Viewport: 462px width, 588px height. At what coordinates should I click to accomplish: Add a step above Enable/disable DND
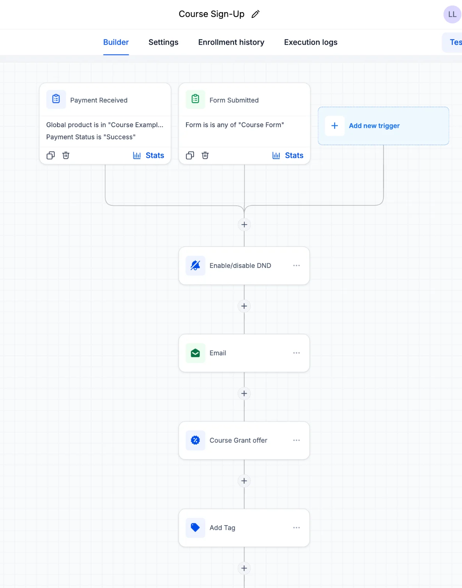(x=244, y=225)
